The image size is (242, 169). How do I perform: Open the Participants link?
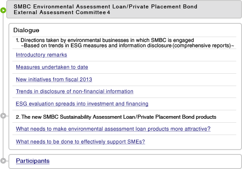33,161
